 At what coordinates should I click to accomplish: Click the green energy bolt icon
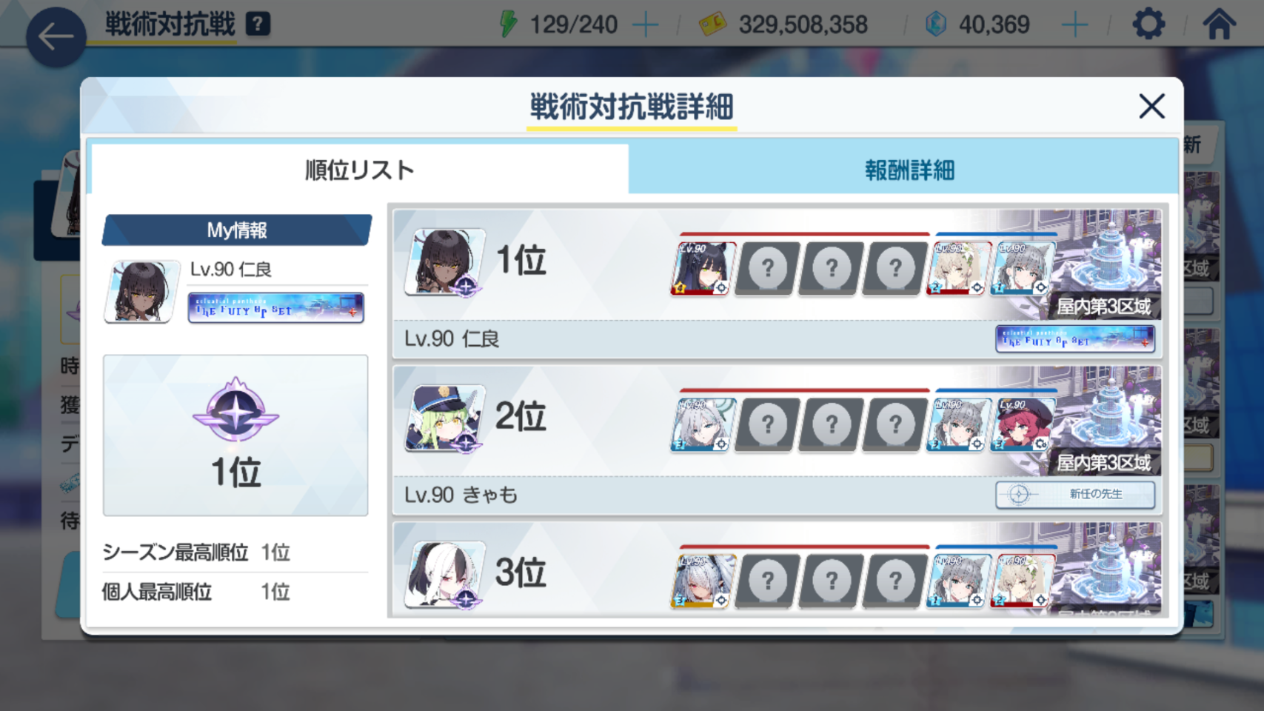pyautogui.click(x=508, y=24)
